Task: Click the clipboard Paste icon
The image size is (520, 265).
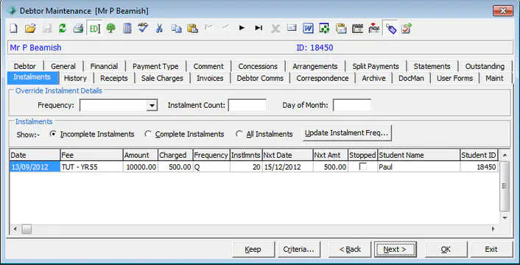Action: [x=192, y=29]
